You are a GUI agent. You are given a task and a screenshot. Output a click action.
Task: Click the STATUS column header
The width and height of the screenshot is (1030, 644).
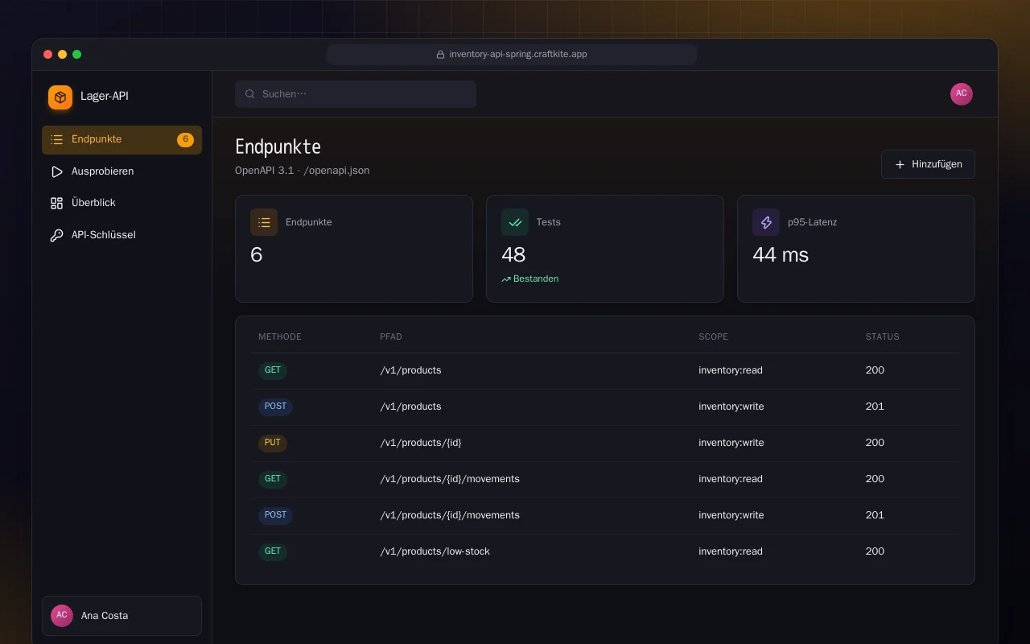pos(883,337)
